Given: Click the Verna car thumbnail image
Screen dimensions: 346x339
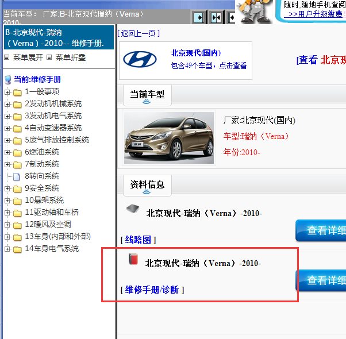Looking at the screenshot, I should pos(169,138).
